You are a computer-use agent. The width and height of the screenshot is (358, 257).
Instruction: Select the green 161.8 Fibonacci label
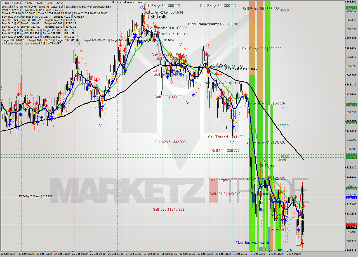284,157
